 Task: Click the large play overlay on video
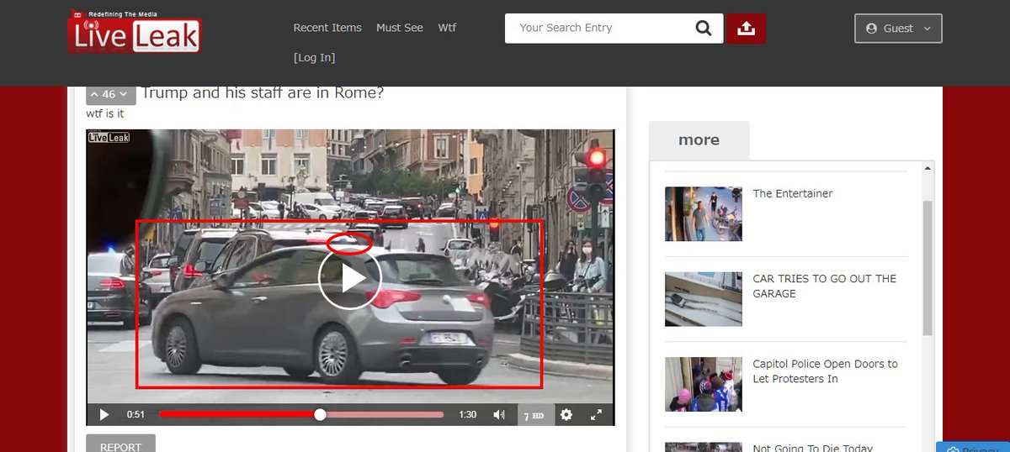(350, 278)
